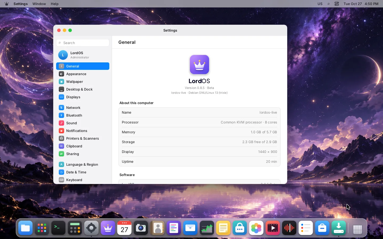Open Desktop & Dock settings
The width and height of the screenshot is (383, 239).
coord(83,89)
